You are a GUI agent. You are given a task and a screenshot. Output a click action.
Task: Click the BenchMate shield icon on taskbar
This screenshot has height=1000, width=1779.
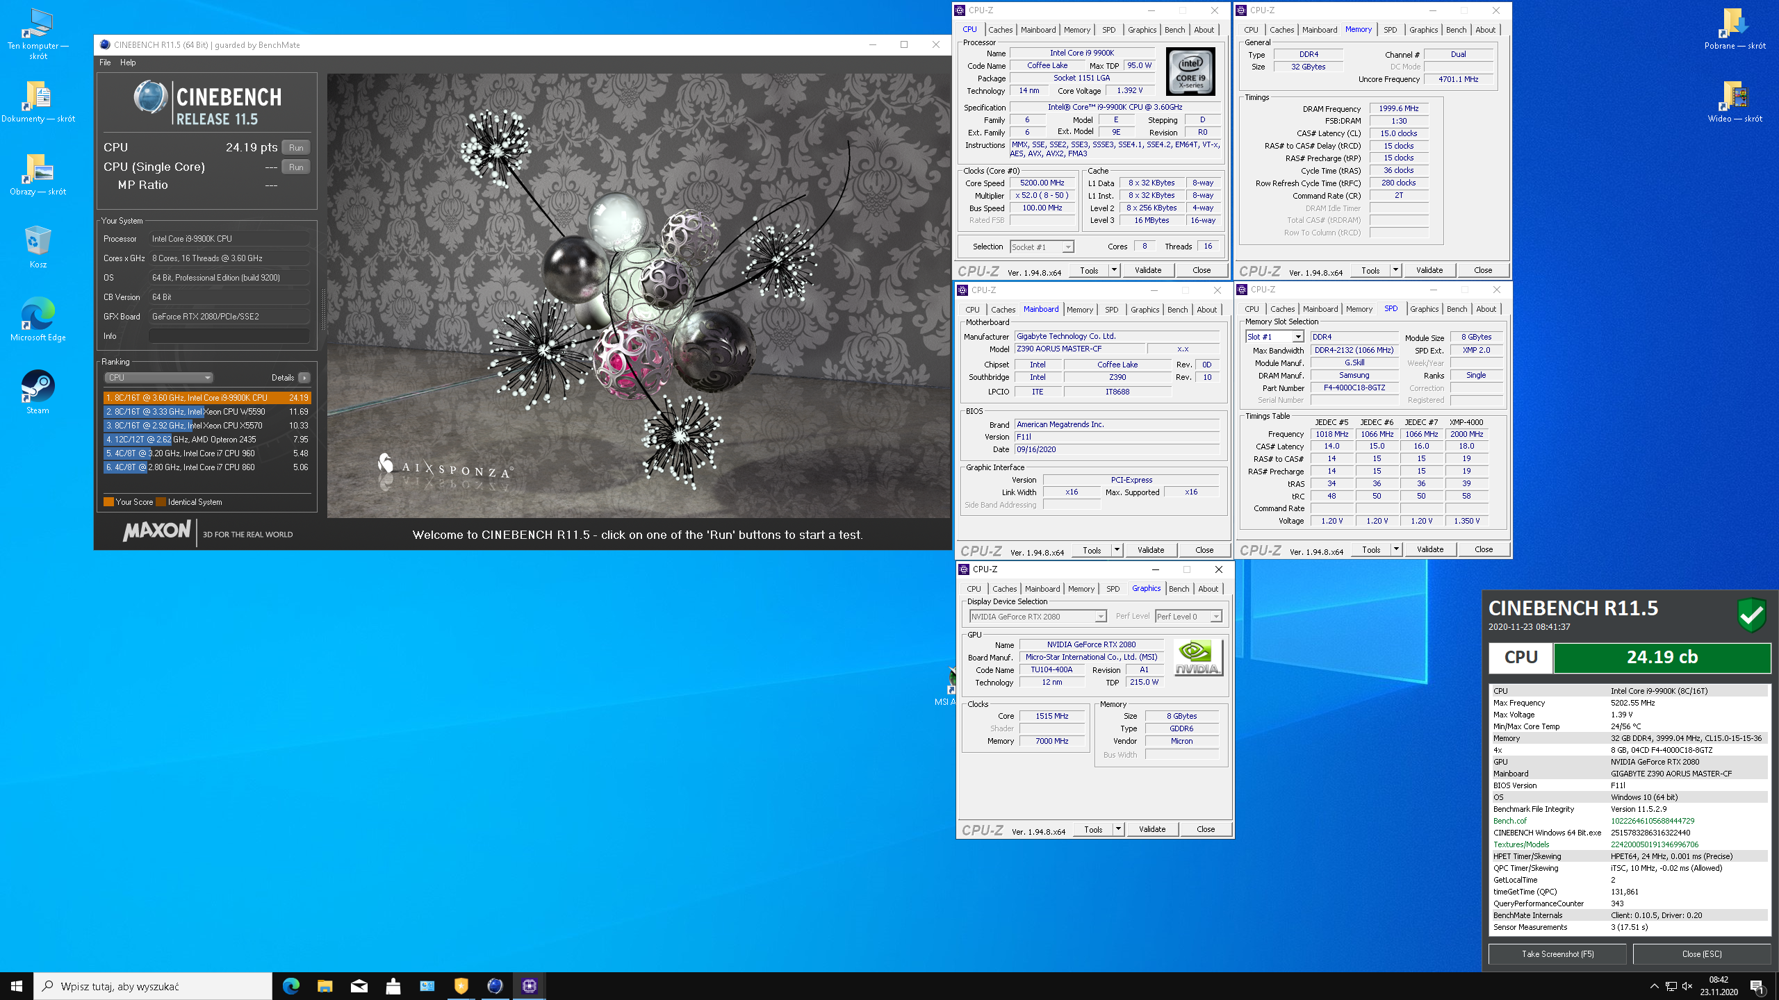tap(461, 985)
